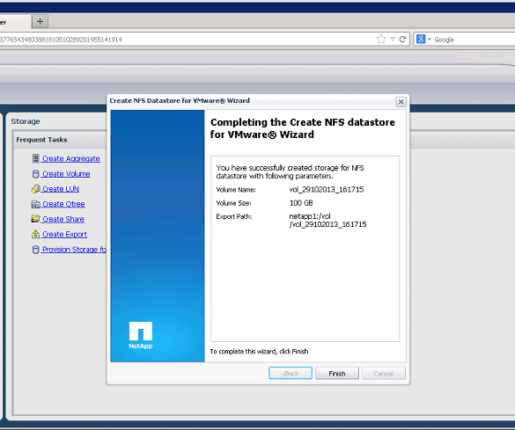Click the Cancel button in wizard

click(384, 373)
